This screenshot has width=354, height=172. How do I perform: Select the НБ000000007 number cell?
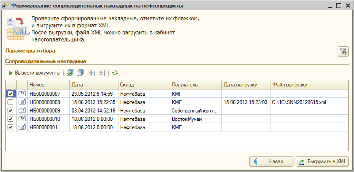point(49,93)
